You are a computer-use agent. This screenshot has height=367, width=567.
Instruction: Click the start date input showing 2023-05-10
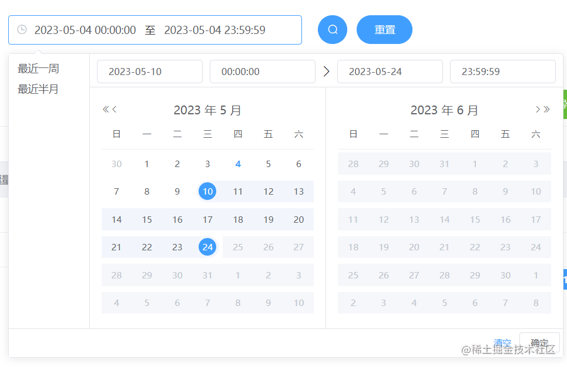point(149,71)
